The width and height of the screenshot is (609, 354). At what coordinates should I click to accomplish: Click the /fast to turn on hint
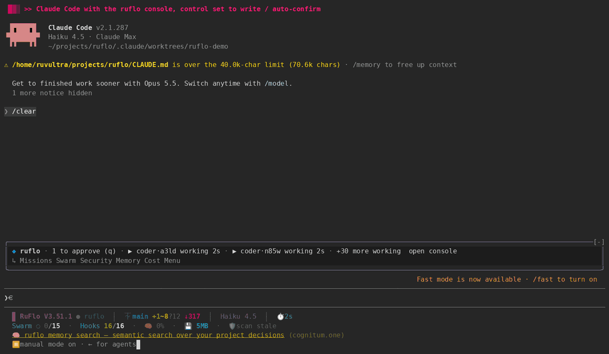[x=565, y=279]
